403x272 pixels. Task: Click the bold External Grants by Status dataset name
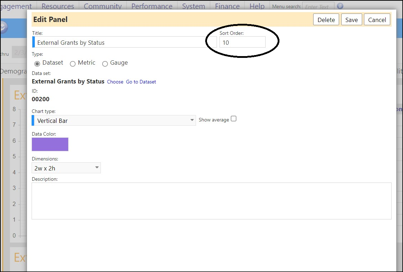tap(68, 82)
